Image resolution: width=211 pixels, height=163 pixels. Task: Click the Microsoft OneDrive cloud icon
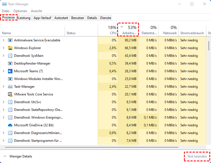(x=10, y=125)
